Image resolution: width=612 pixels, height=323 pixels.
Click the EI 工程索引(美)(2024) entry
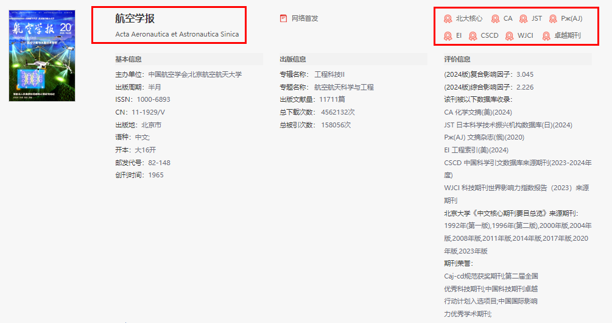coord(476,150)
